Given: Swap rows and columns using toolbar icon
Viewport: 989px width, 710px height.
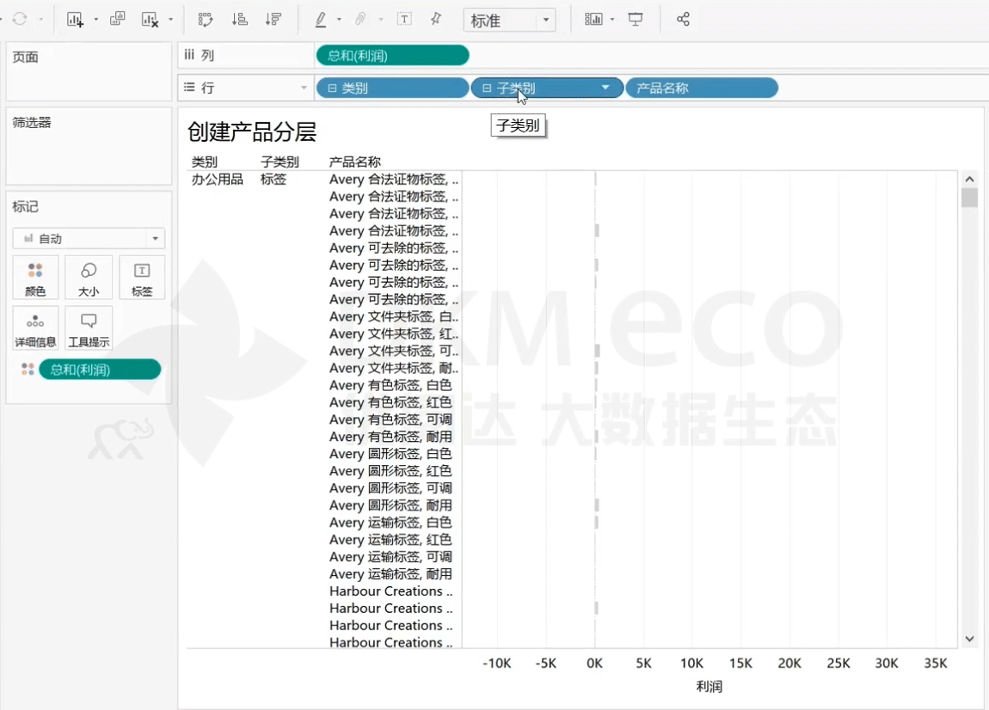Looking at the screenshot, I should pyautogui.click(x=206, y=20).
